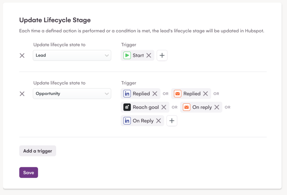Save the lifecycle stage settings

(29, 173)
